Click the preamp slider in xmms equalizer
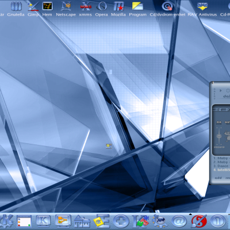 tap(219, 136)
